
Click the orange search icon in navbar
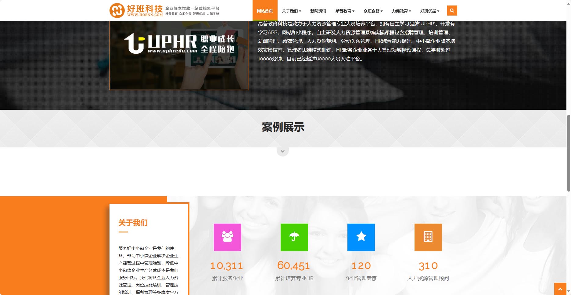point(452,11)
